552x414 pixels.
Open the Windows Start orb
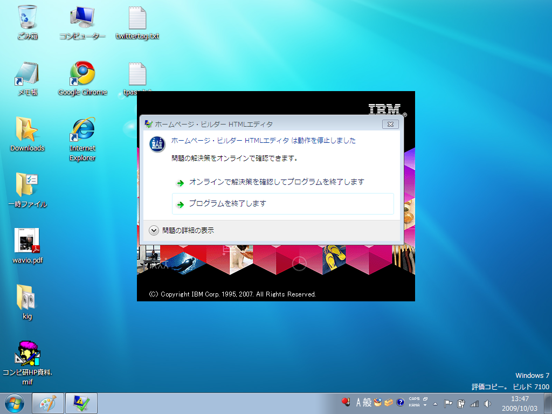(15, 403)
